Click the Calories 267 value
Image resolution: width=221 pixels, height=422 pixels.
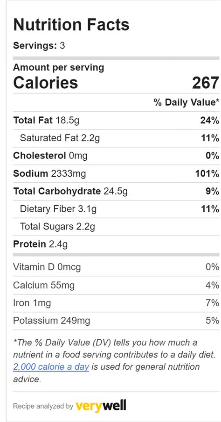point(206,83)
